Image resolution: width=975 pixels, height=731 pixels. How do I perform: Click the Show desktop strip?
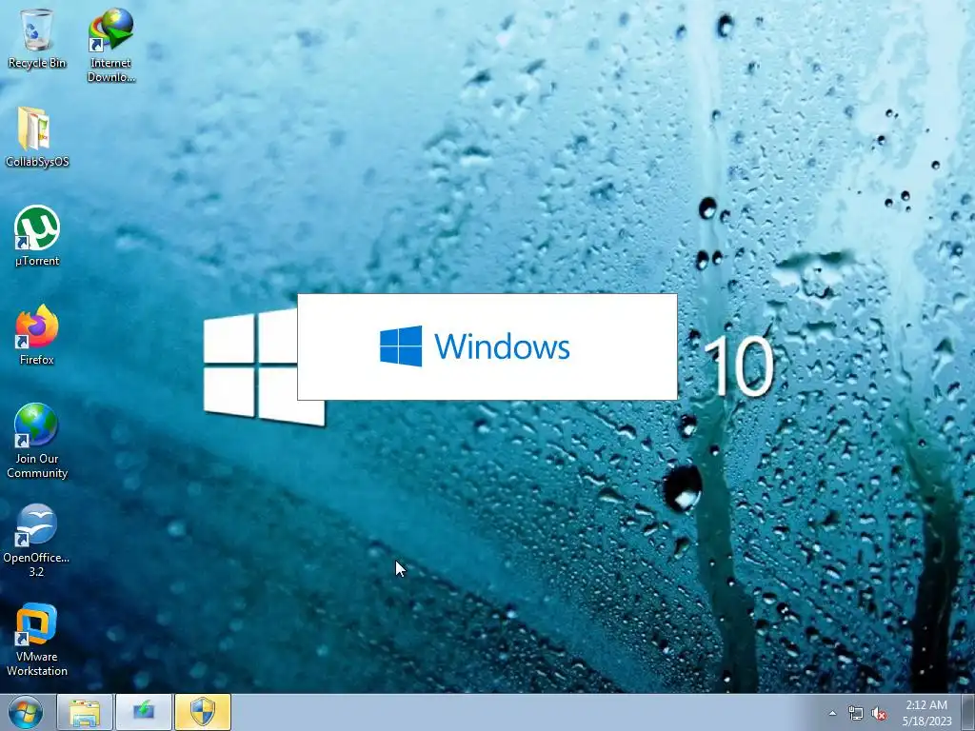pyautogui.click(x=968, y=712)
